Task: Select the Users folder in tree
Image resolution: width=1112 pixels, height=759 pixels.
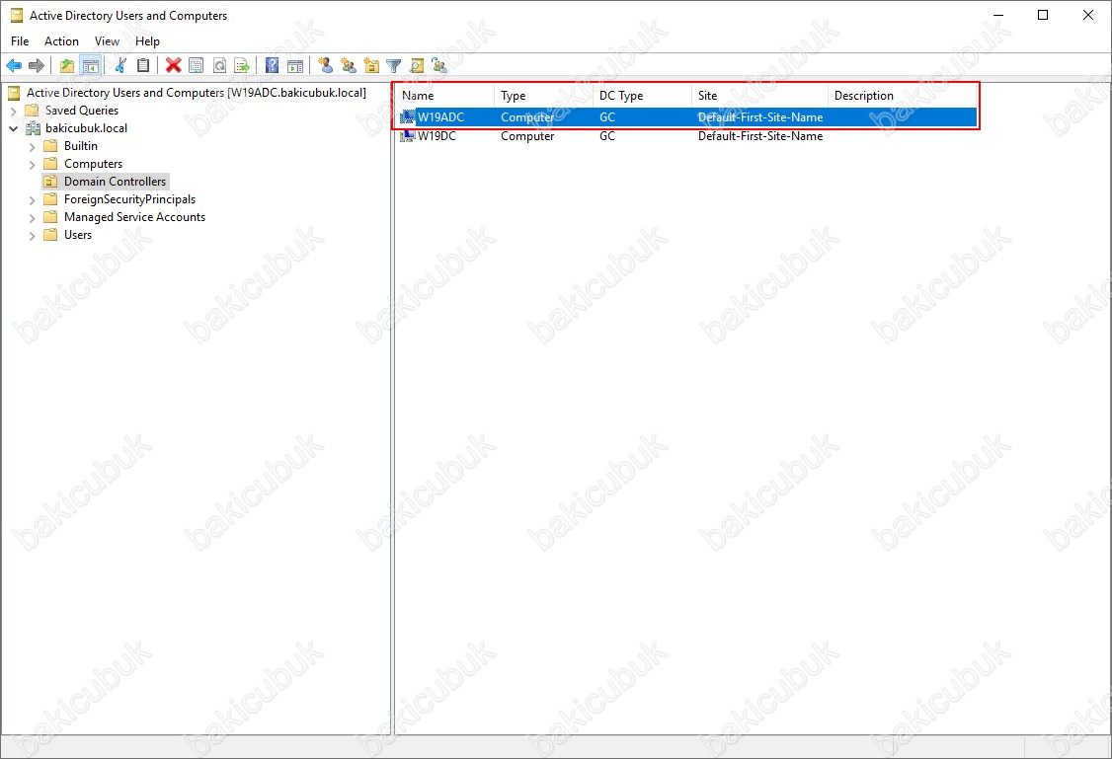Action: pyautogui.click(x=78, y=235)
